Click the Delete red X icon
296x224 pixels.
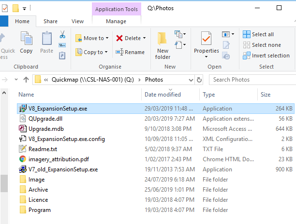tap(119, 38)
